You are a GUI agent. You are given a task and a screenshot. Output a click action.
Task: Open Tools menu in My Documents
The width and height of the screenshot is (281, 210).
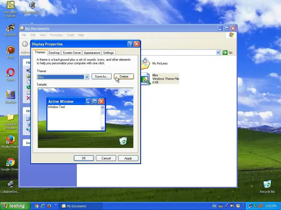[x=71, y=35]
